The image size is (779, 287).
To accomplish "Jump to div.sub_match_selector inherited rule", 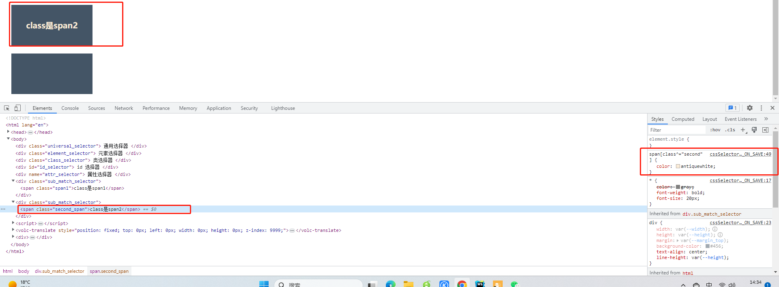I will [712, 214].
